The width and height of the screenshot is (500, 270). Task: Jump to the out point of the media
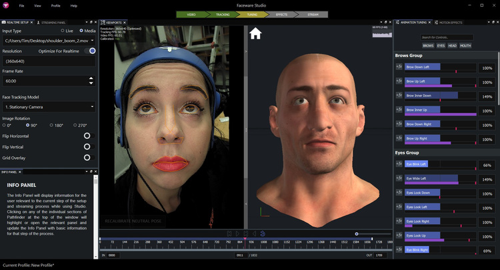(246, 233)
